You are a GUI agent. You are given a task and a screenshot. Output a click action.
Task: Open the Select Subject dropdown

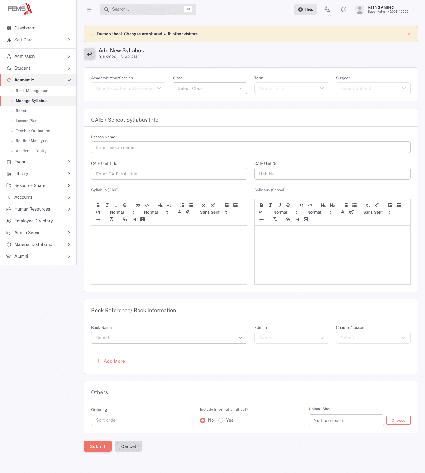coord(373,88)
